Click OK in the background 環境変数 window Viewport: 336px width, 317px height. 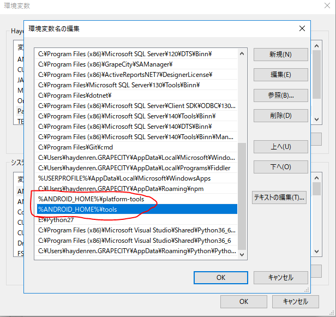pyautogui.click(x=244, y=302)
